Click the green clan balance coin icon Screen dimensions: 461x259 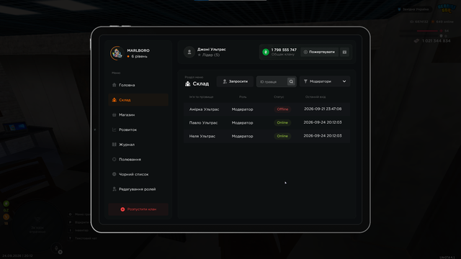266,52
